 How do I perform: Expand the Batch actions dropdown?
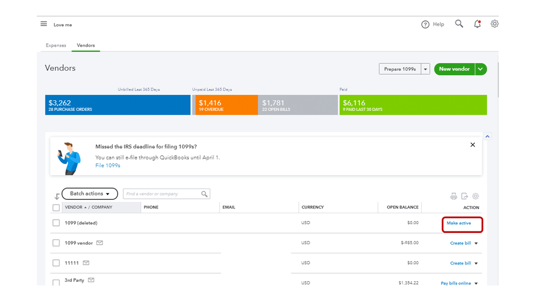tap(90, 194)
